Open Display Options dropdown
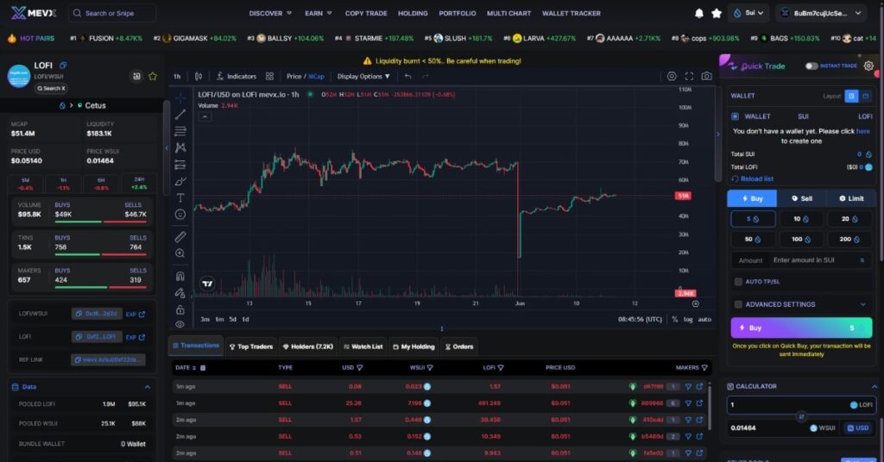The image size is (884, 462). click(x=363, y=76)
